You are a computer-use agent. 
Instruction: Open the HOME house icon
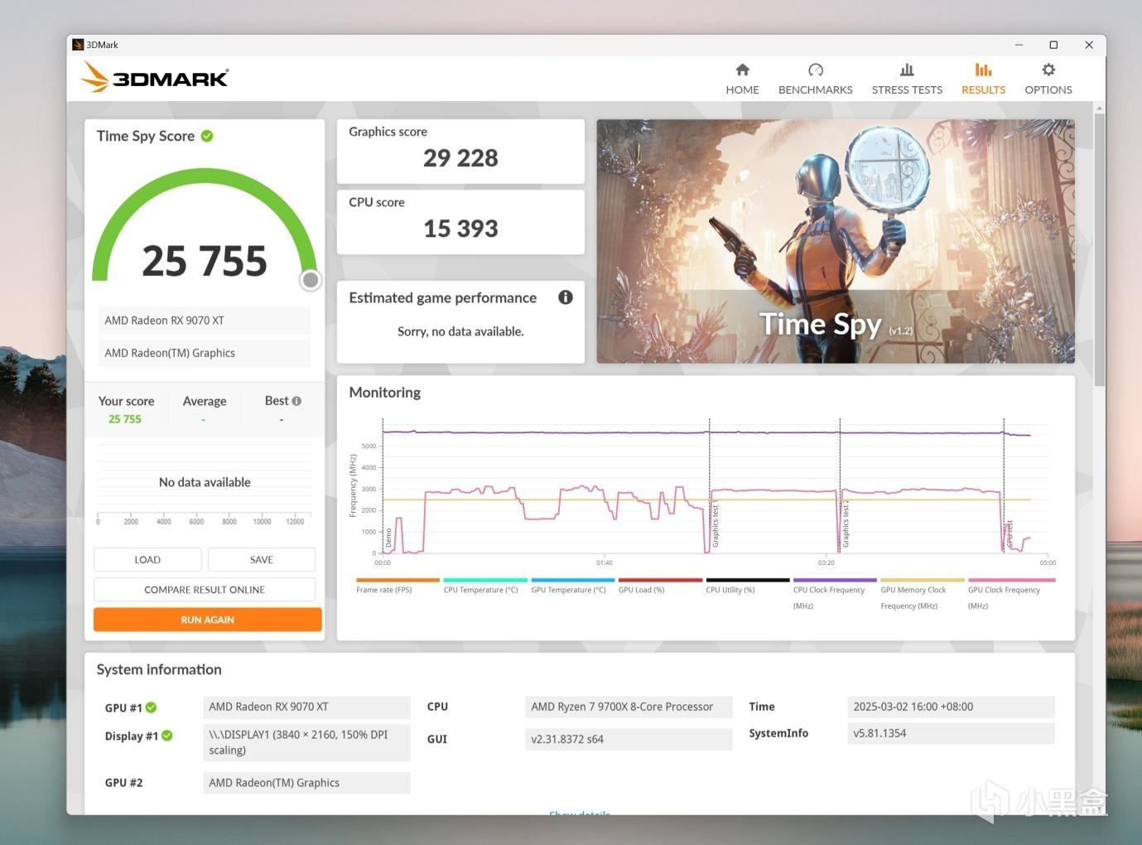pos(742,70)
